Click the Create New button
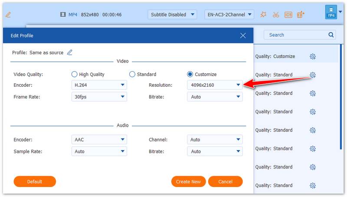Viewport: 347px width, 197px height. (x=188, y=181)
